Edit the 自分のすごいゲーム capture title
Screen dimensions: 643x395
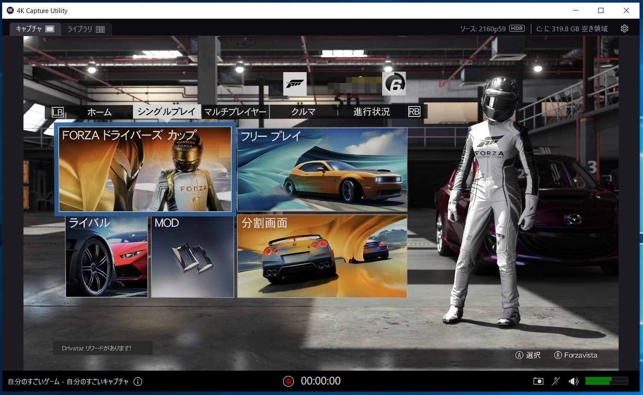(68, 382)
